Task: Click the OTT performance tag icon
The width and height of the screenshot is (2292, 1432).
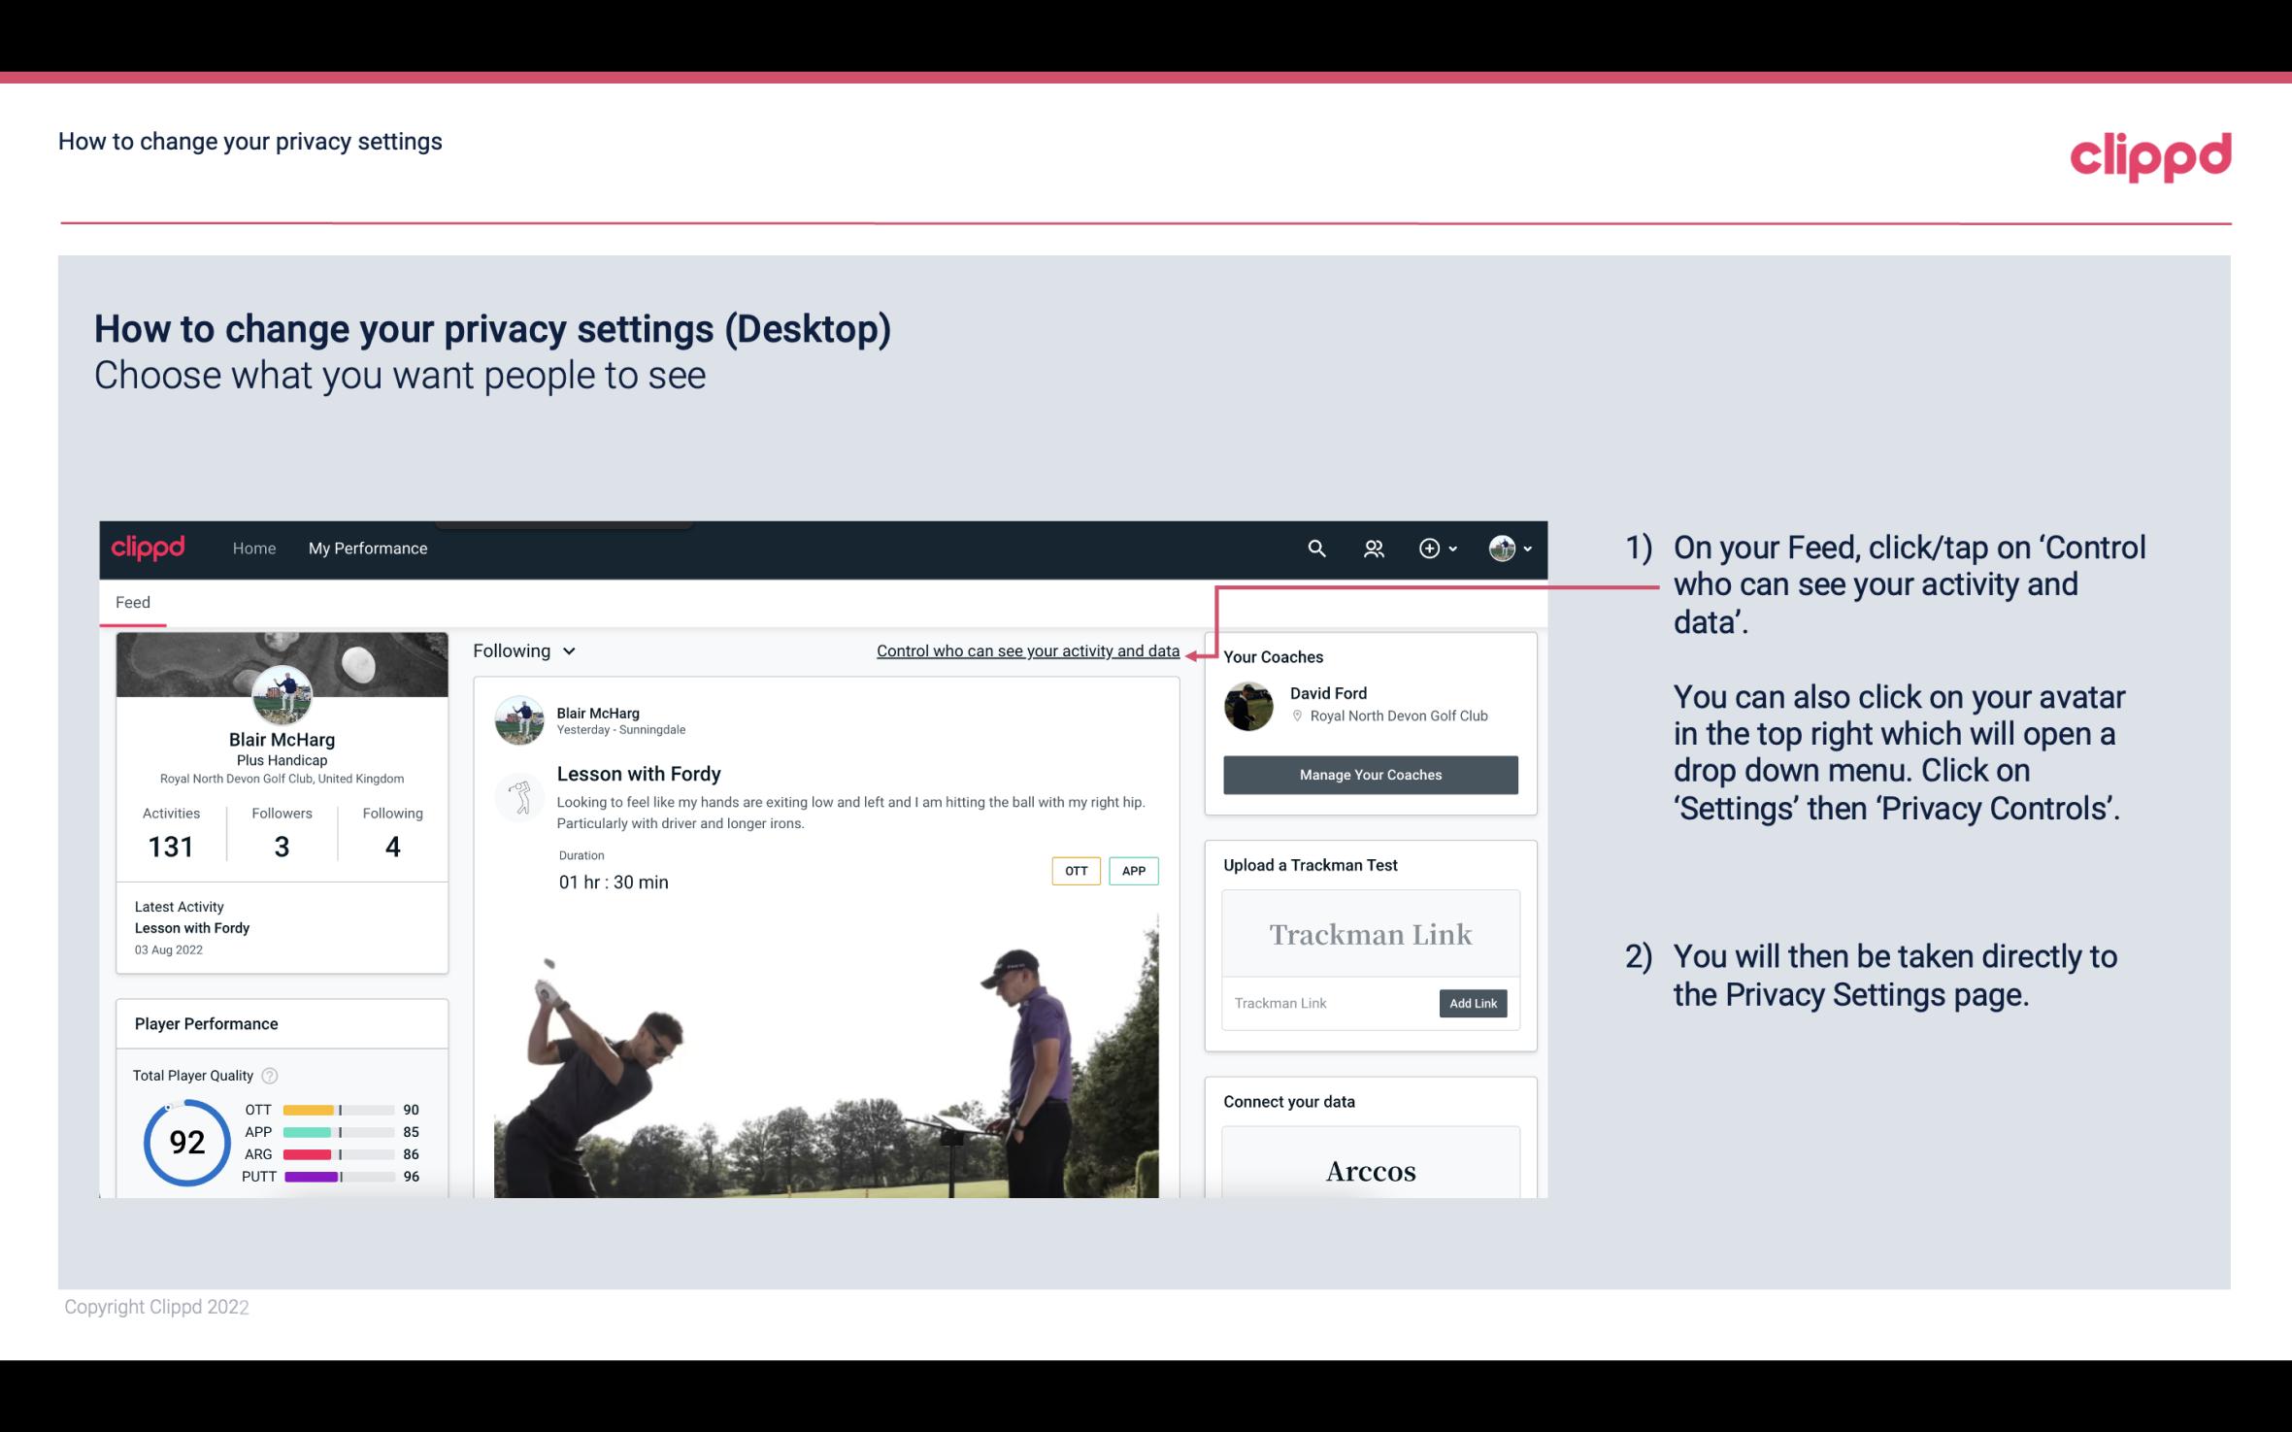Action: 1075,871
